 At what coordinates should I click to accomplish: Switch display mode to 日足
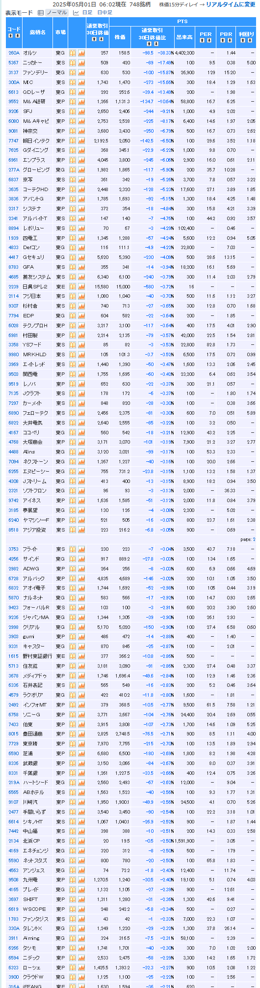click(x=87, y=12)
